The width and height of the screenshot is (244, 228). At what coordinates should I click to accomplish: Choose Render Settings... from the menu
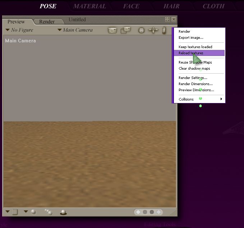[193, 78]
